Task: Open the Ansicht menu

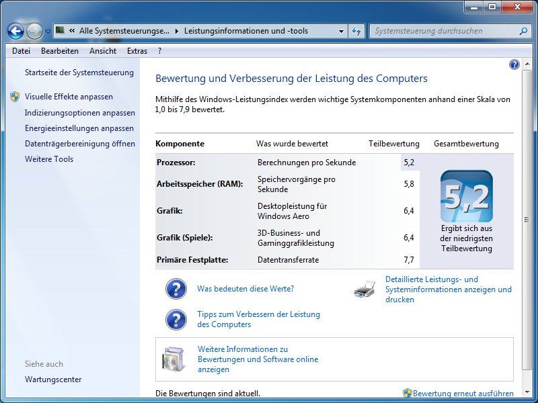Action: [103, 51]
